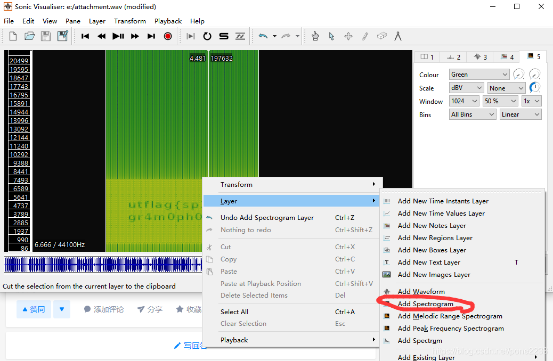Toggle solo current pane button
Image resolution: width=553 pixels, height=361 pixels.
[x=224, y=36]
